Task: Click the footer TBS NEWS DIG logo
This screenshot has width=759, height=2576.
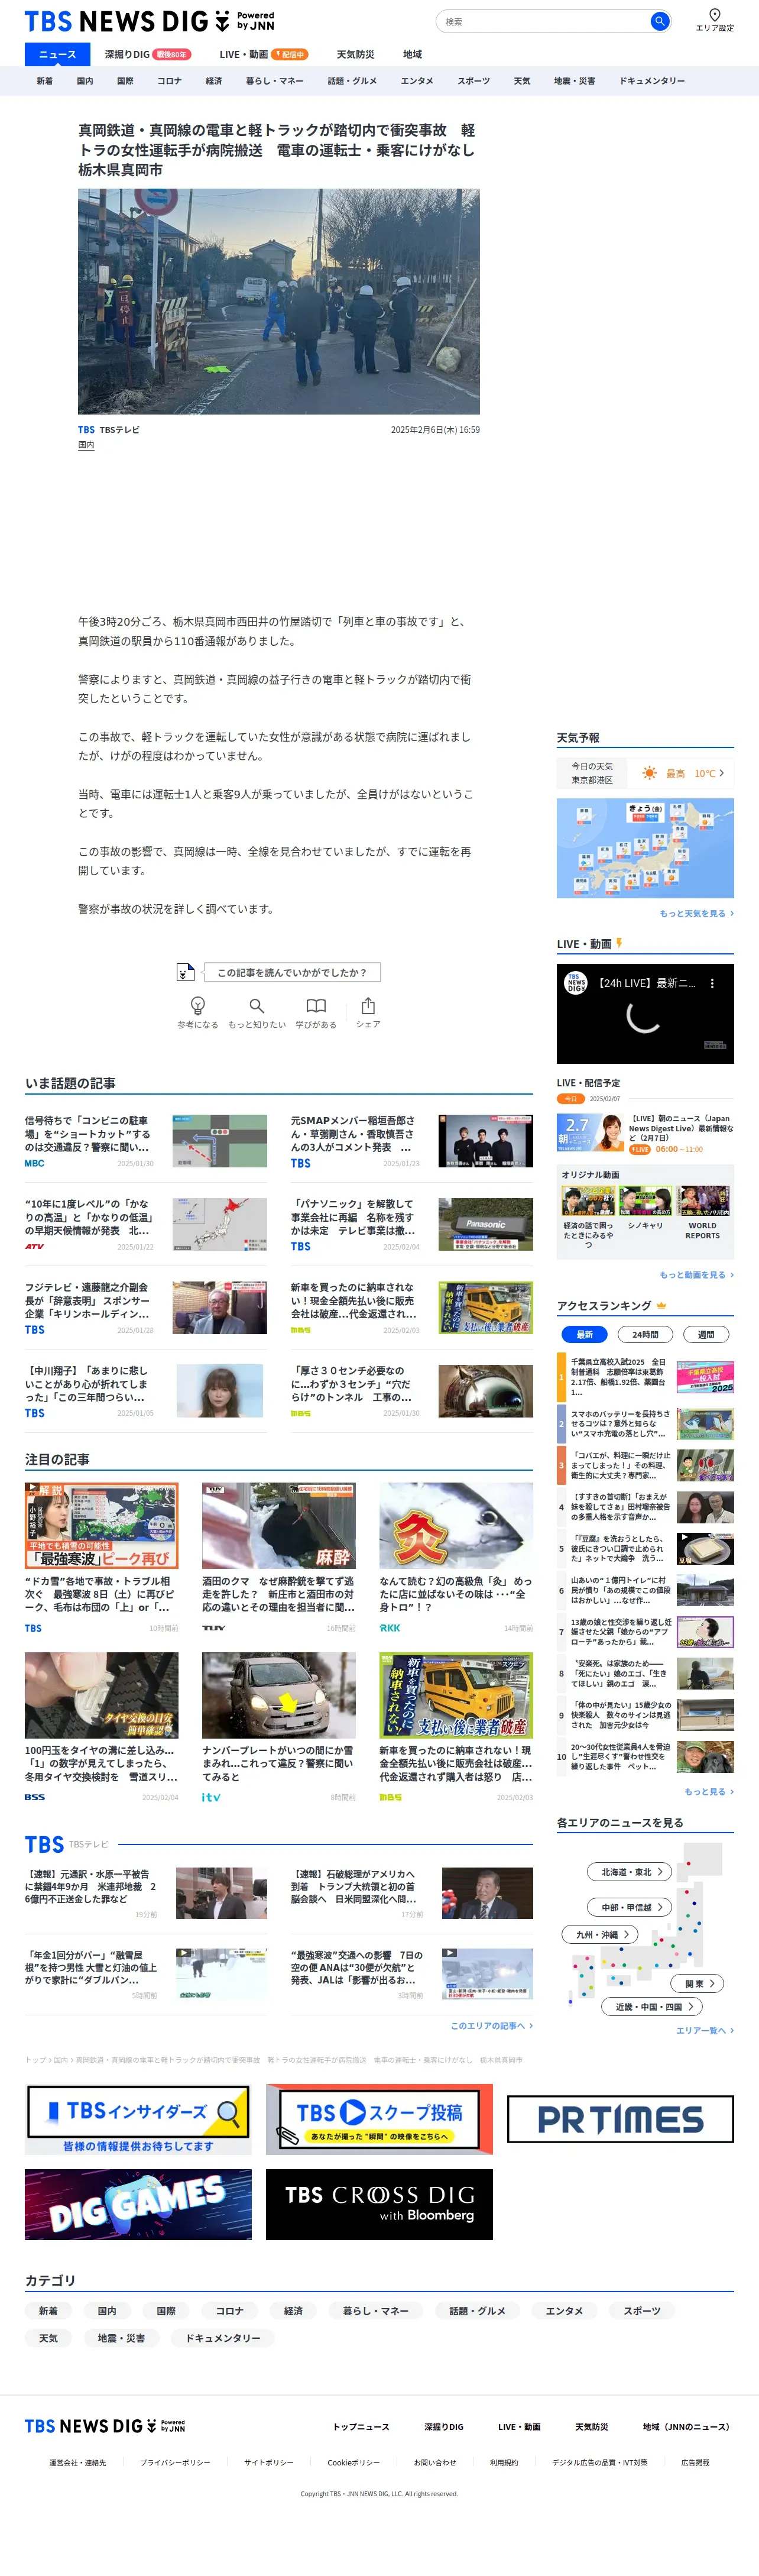Action: click(x=105, y=2426)
